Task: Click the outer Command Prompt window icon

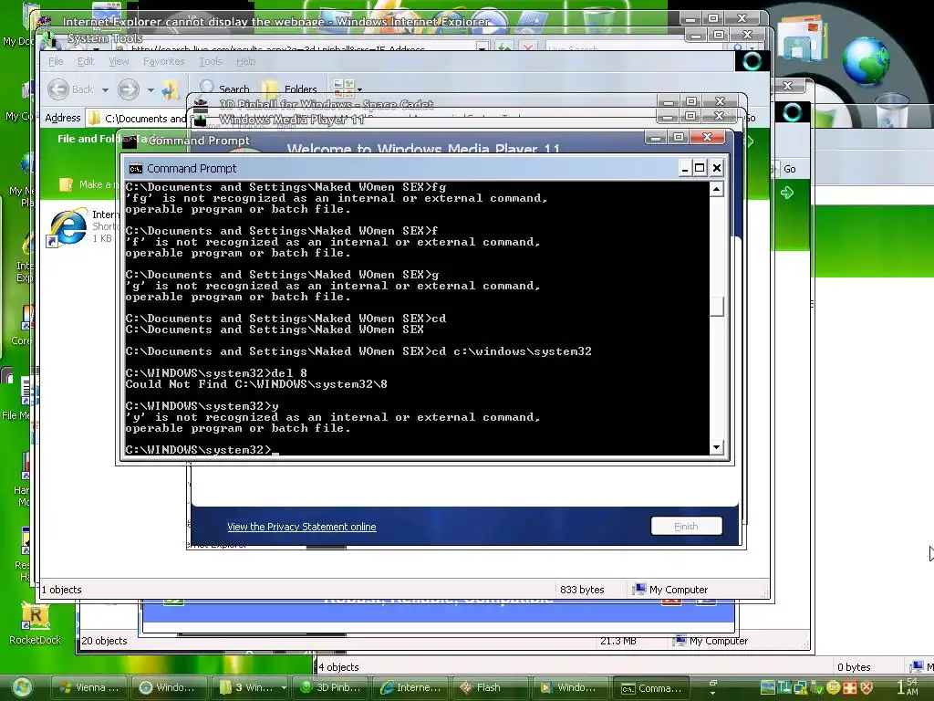Action: tap(130, 141)
